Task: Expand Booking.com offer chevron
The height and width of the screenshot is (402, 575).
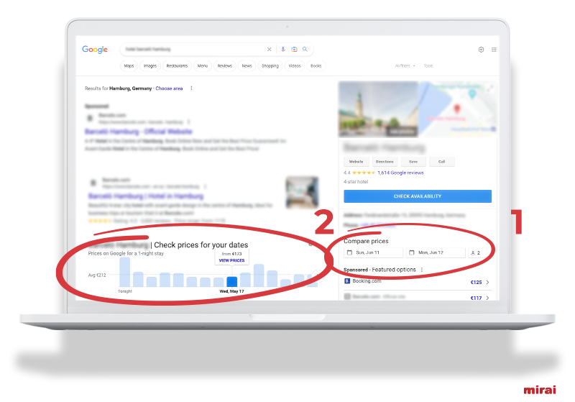Action: tap(487, 282)
